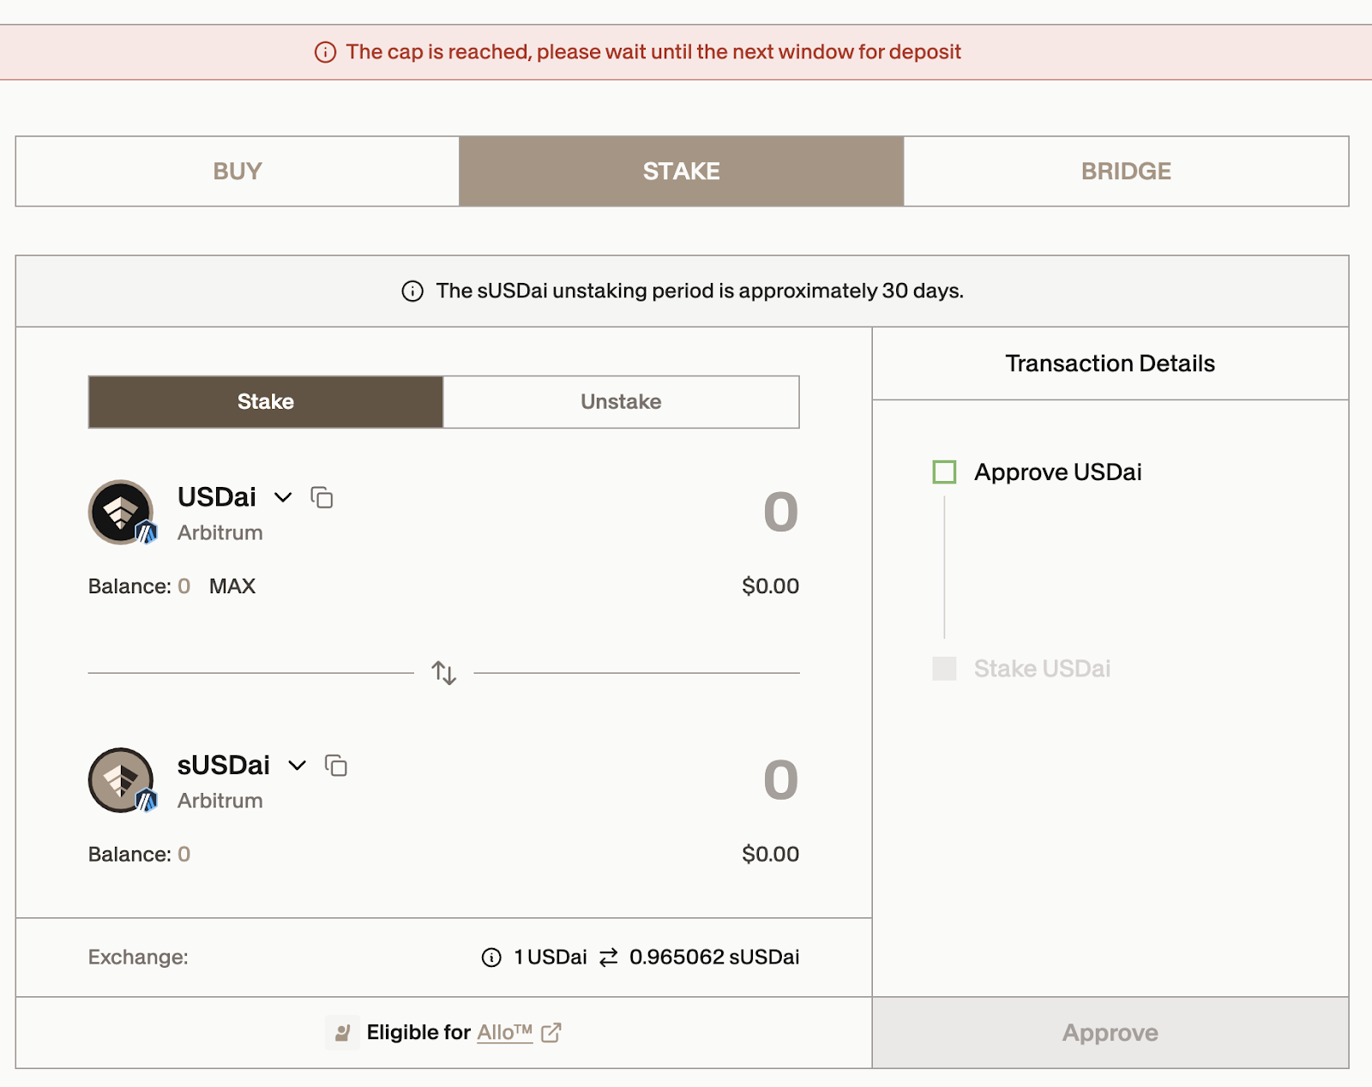
Task: Click the sUSDai token logo icon
Action: pos(122,780)
